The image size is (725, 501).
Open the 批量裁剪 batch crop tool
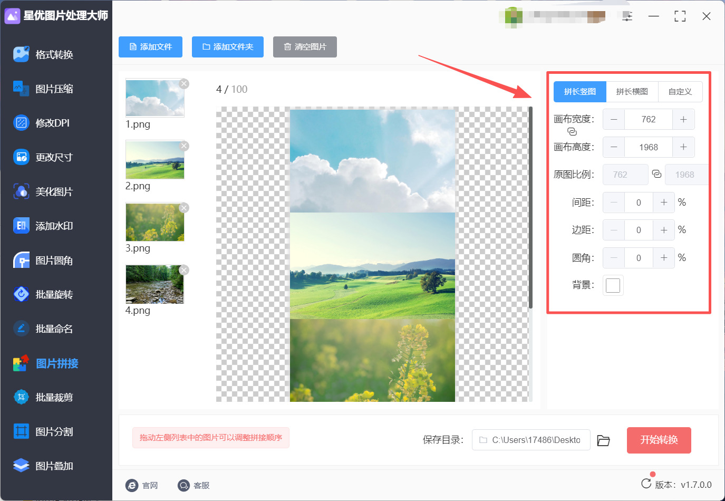point(43,397)
